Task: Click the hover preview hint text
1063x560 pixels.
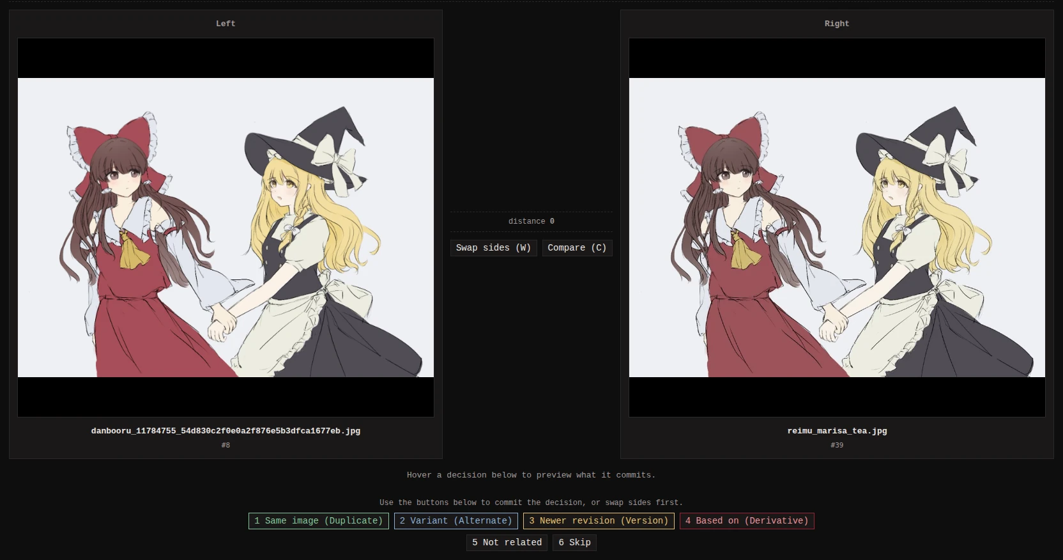Action: coord(531,475)
